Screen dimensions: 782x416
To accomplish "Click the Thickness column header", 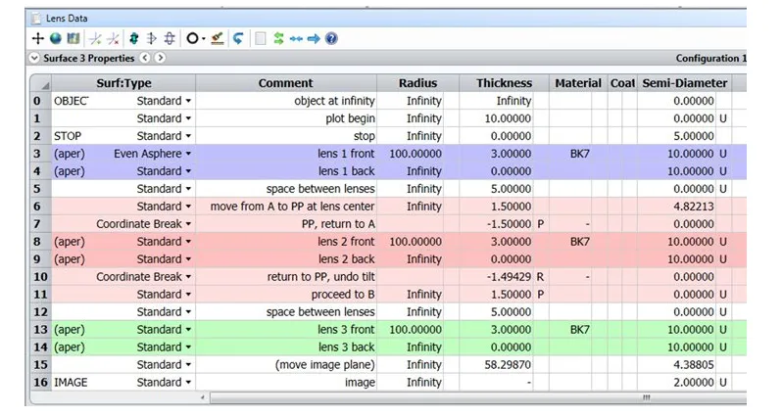I will 504,83.
